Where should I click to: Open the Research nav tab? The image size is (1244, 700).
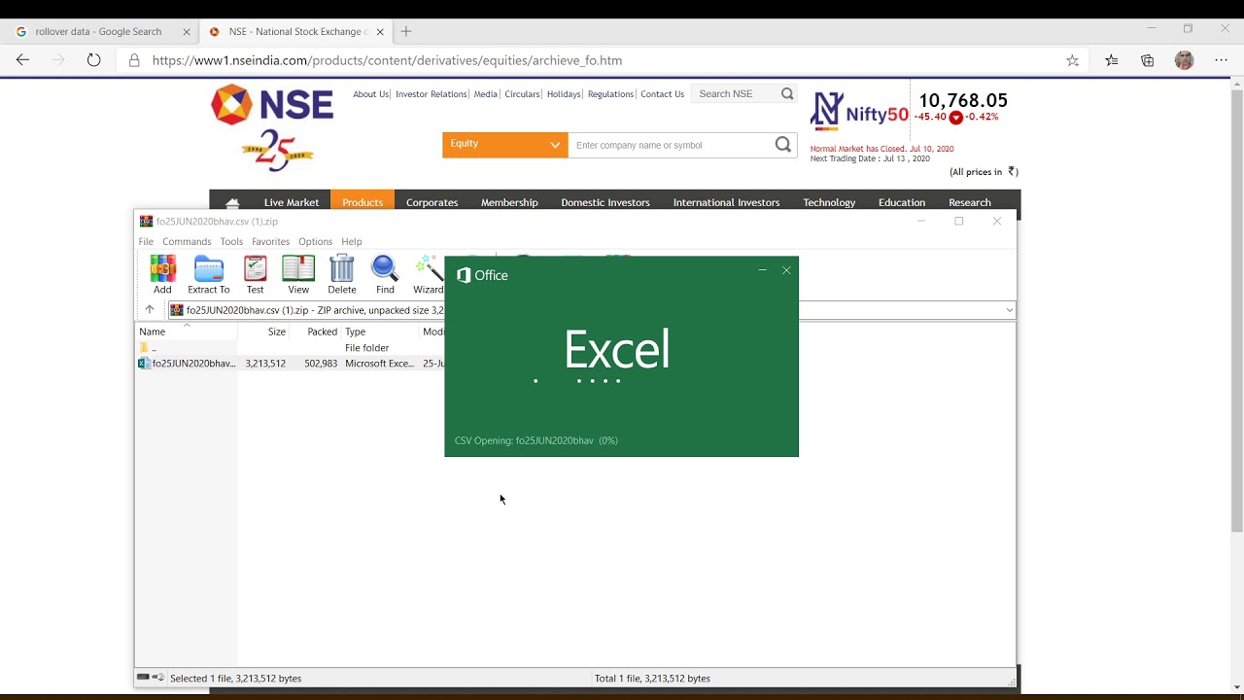point(970,202)
